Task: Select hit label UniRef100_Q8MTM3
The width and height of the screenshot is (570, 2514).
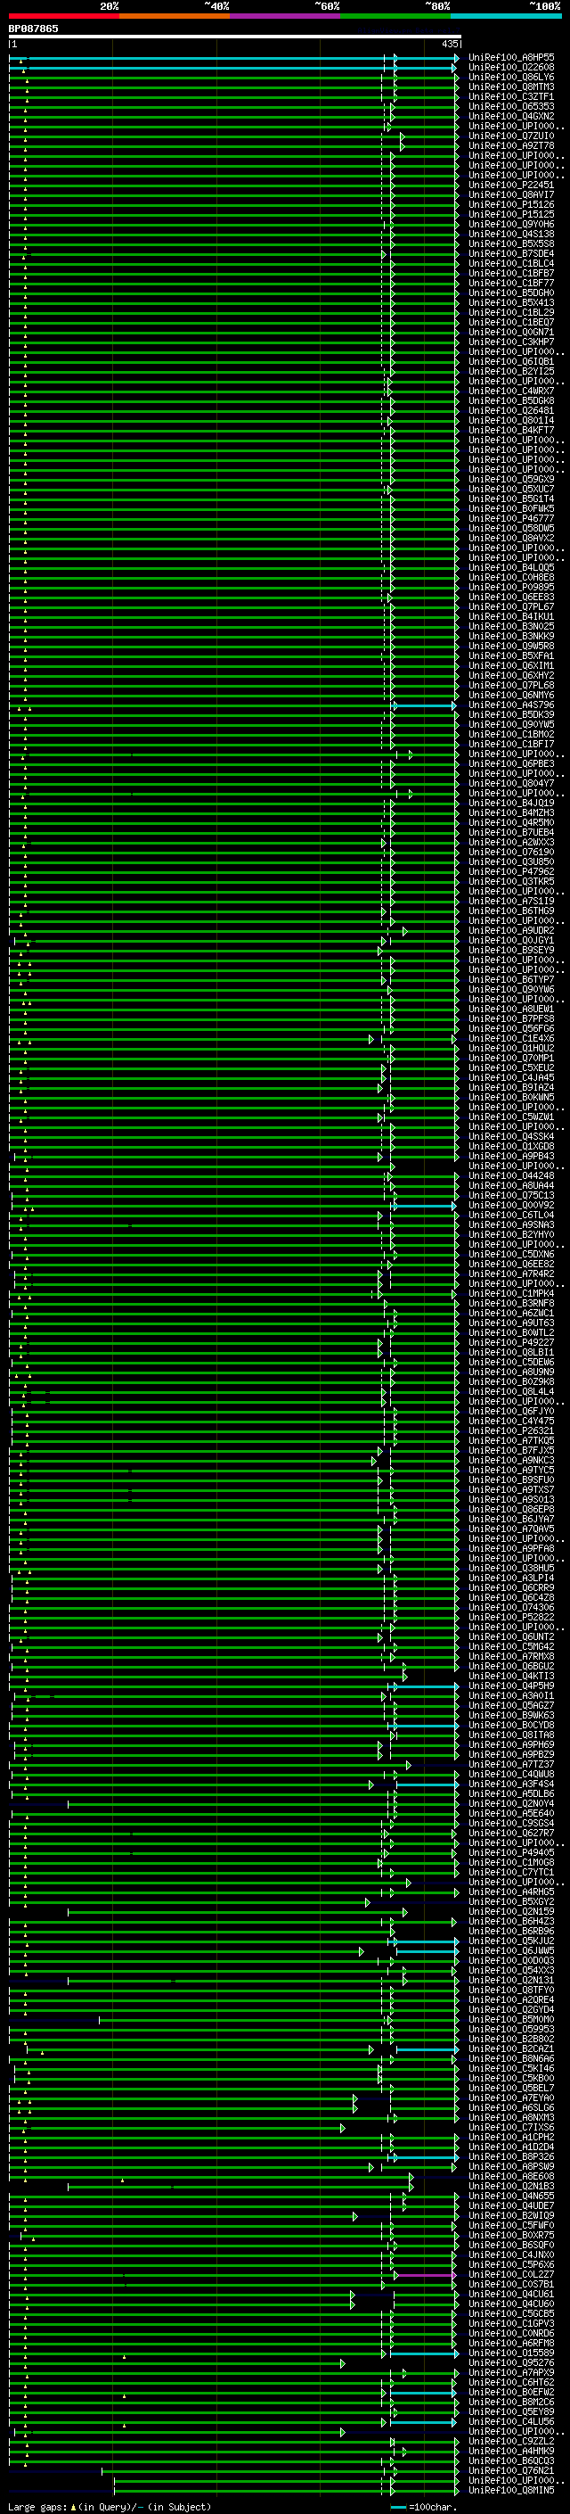Action: click(510, 87)
